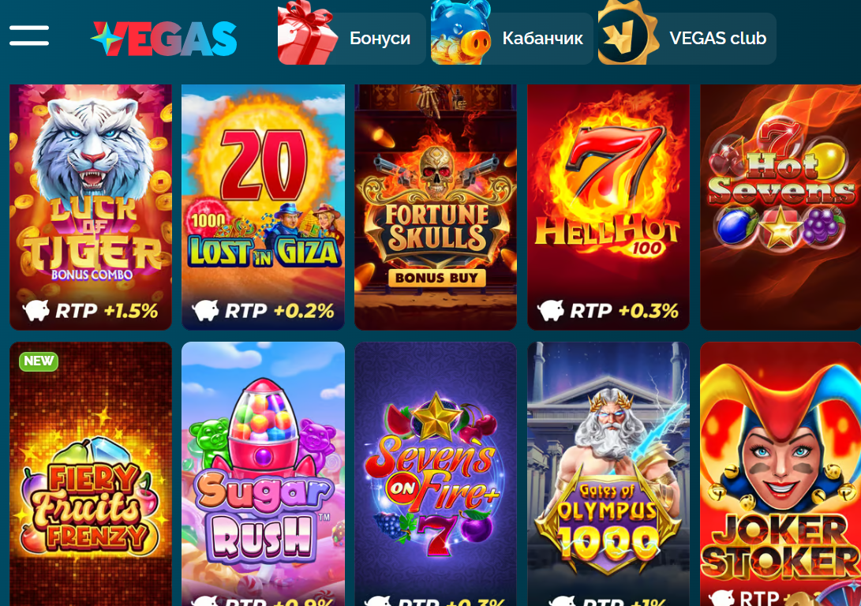Launch Gates of Olympus 1000
The image size is (861, 606).
[608, 473]
